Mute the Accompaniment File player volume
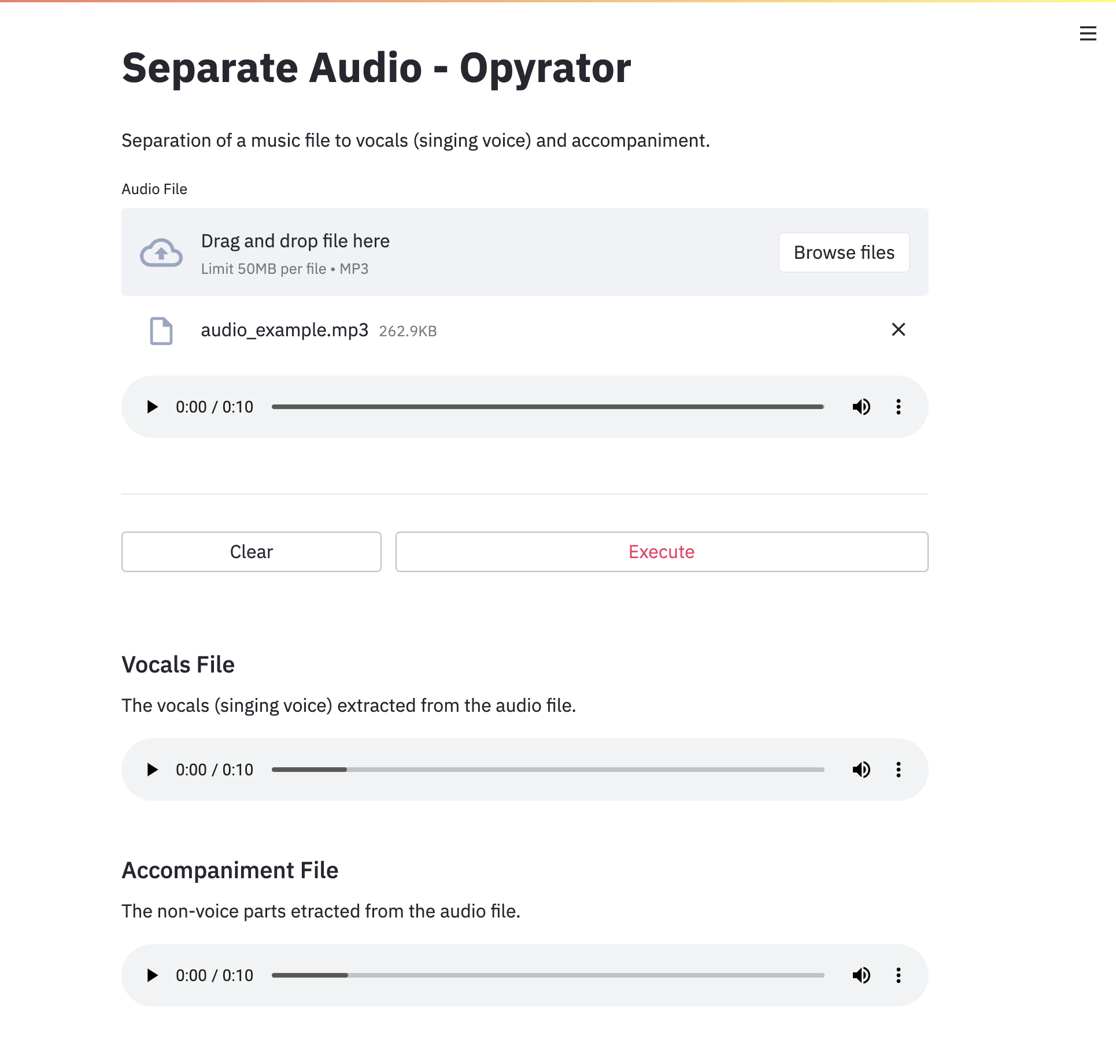This screenshot has width=1116, height=1040. 861,975
